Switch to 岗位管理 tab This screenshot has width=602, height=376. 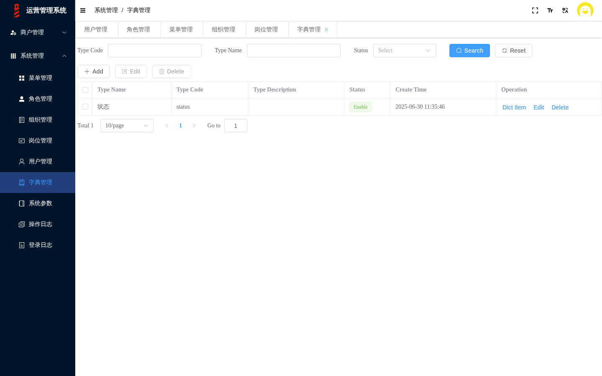[x=267, y=30]
